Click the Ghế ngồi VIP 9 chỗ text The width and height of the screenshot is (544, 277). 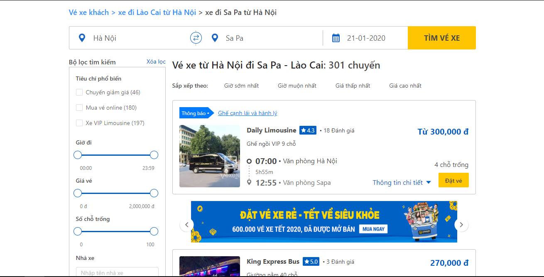[271, 144]
